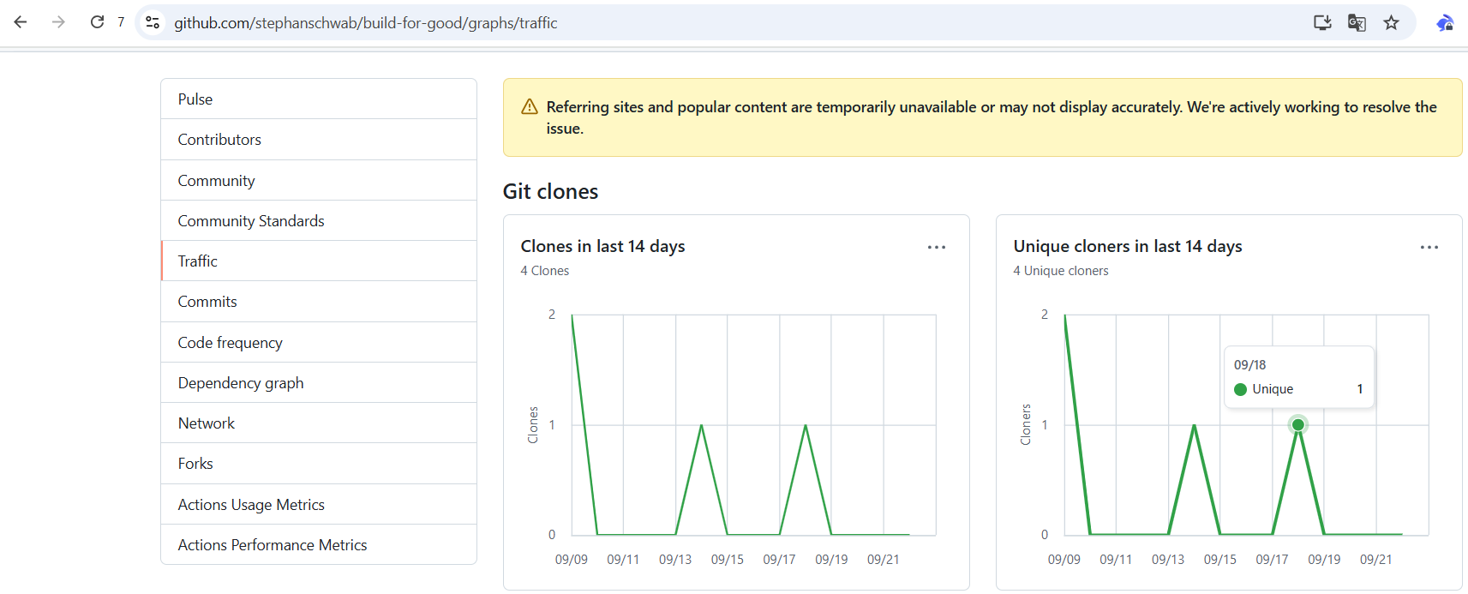Select Contributors in the sidebar
The image size is (1468, 594).
tap(219, 140)
